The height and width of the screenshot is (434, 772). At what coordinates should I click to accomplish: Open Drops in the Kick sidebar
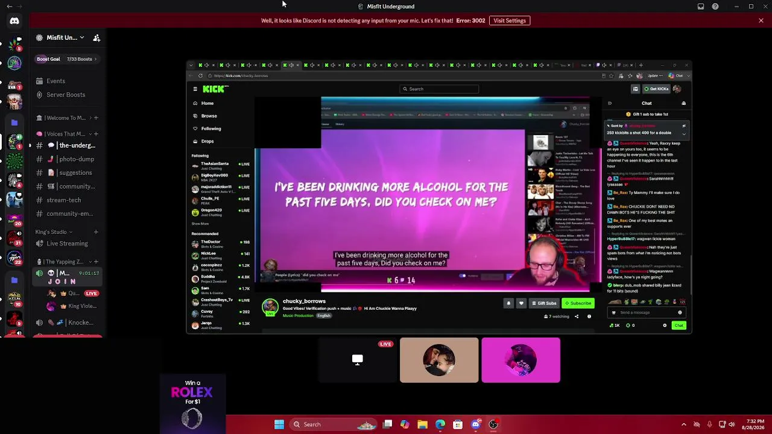(203, 141)
